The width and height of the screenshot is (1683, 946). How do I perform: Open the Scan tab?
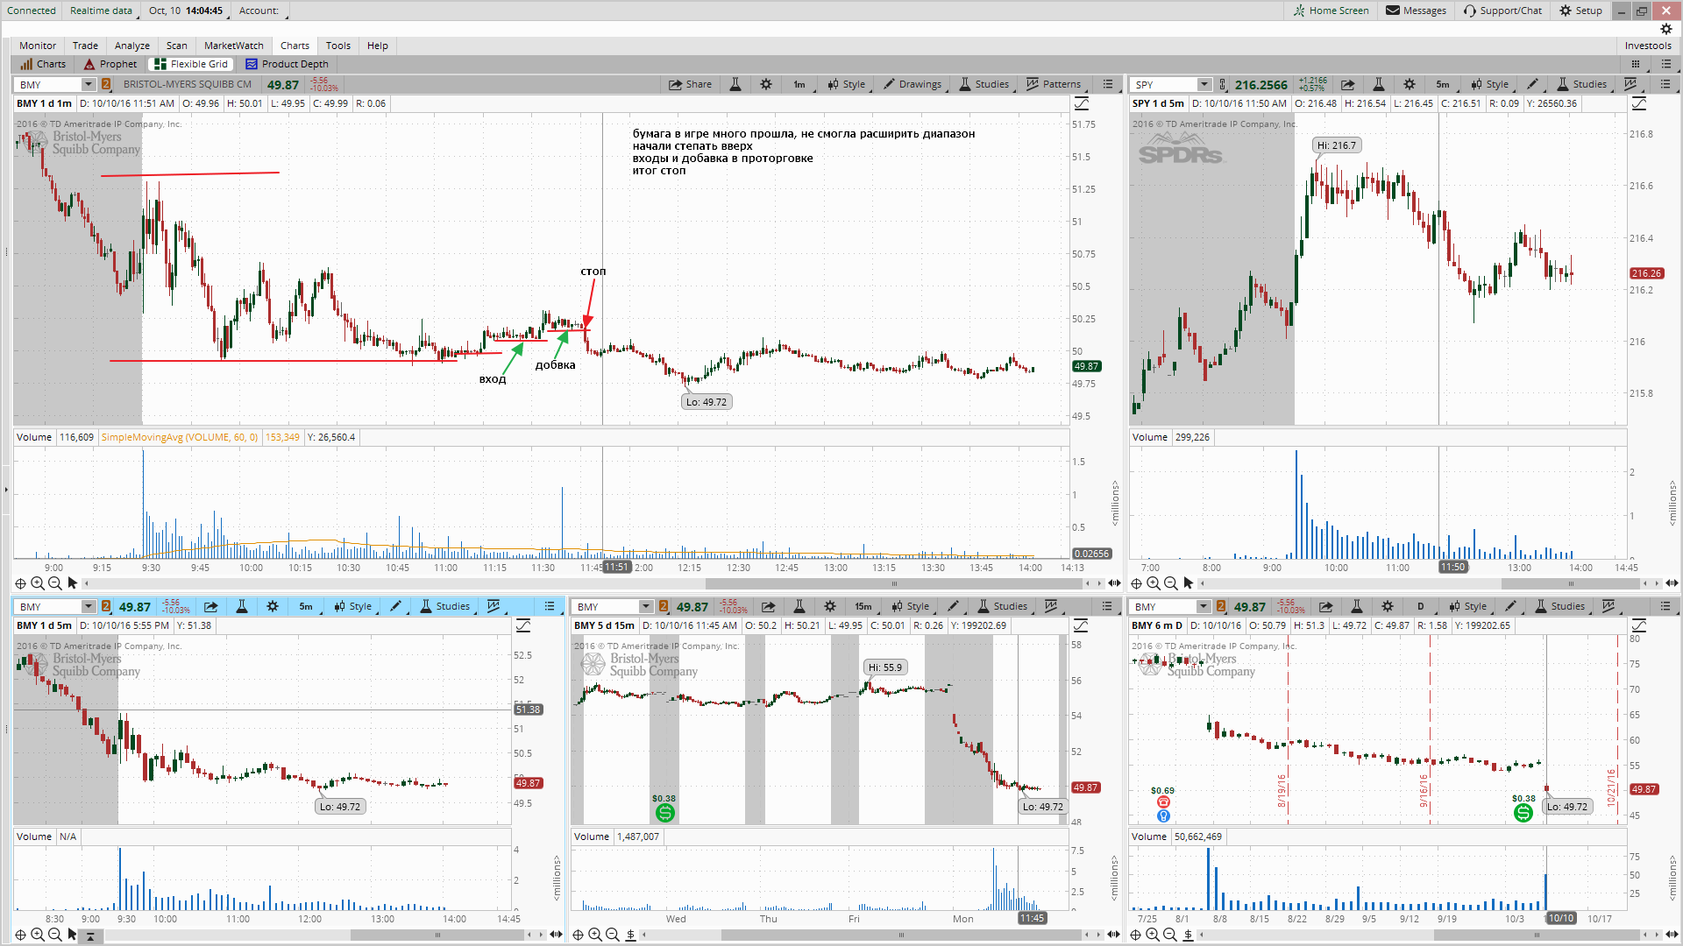(177, 46)
